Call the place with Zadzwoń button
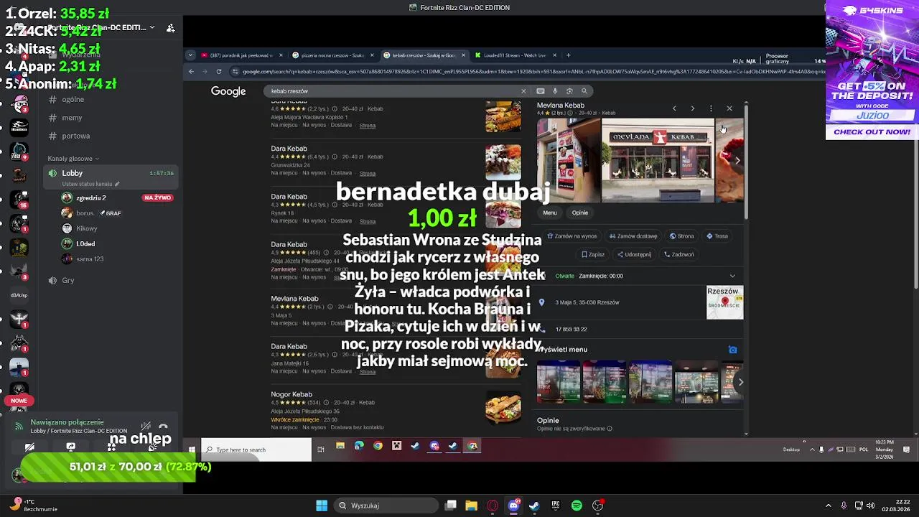This screenshot has width=919, height=517. [679, 254]
